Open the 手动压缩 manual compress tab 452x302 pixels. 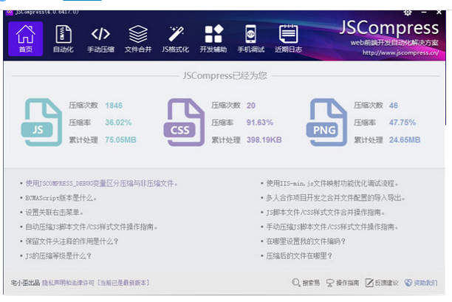click(x=100, y=38)
